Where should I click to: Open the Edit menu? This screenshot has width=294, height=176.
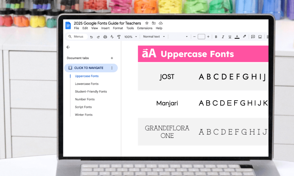[x=85, y=28]
